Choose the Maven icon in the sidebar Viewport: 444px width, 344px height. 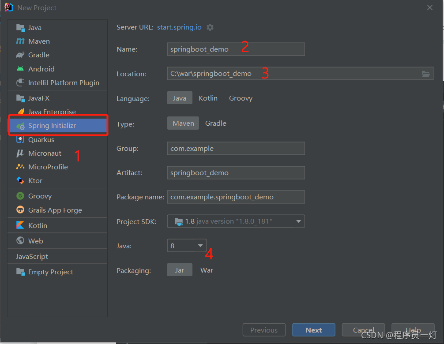[x=20, y=41]
